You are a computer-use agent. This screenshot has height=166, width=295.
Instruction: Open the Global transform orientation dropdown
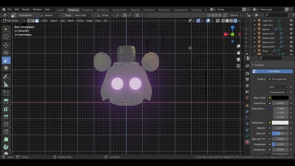coord(105,15)
